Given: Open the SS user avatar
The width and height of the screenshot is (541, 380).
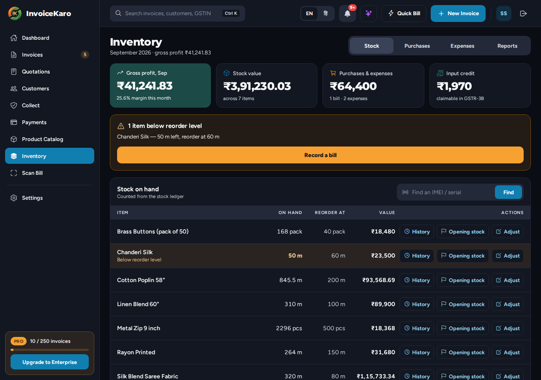Looking at the screenshot, I should coord(504,14).
